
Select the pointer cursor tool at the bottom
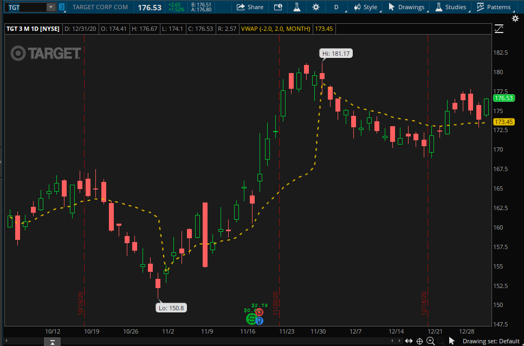coord(452,341)
